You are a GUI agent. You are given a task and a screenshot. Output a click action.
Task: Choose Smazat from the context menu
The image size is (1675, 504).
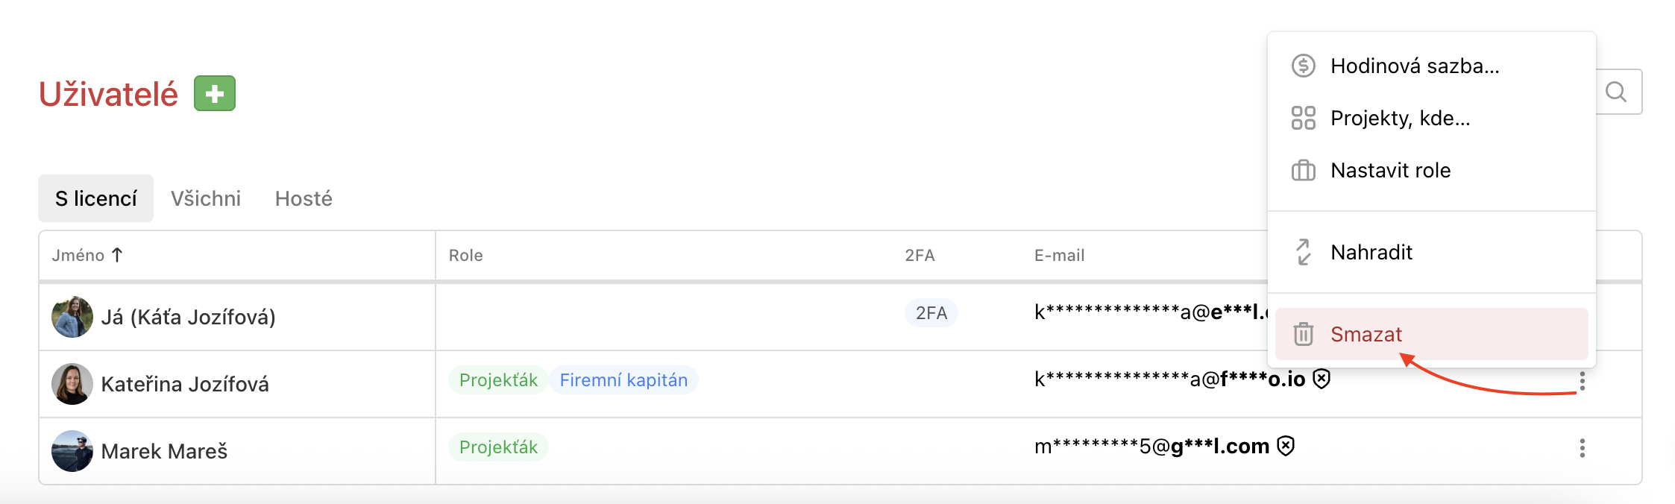tap(1367, 335)
